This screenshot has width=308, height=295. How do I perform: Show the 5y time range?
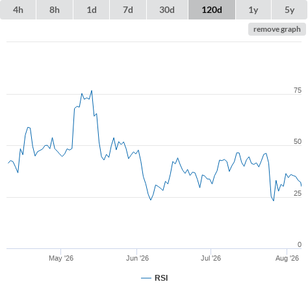290,10
